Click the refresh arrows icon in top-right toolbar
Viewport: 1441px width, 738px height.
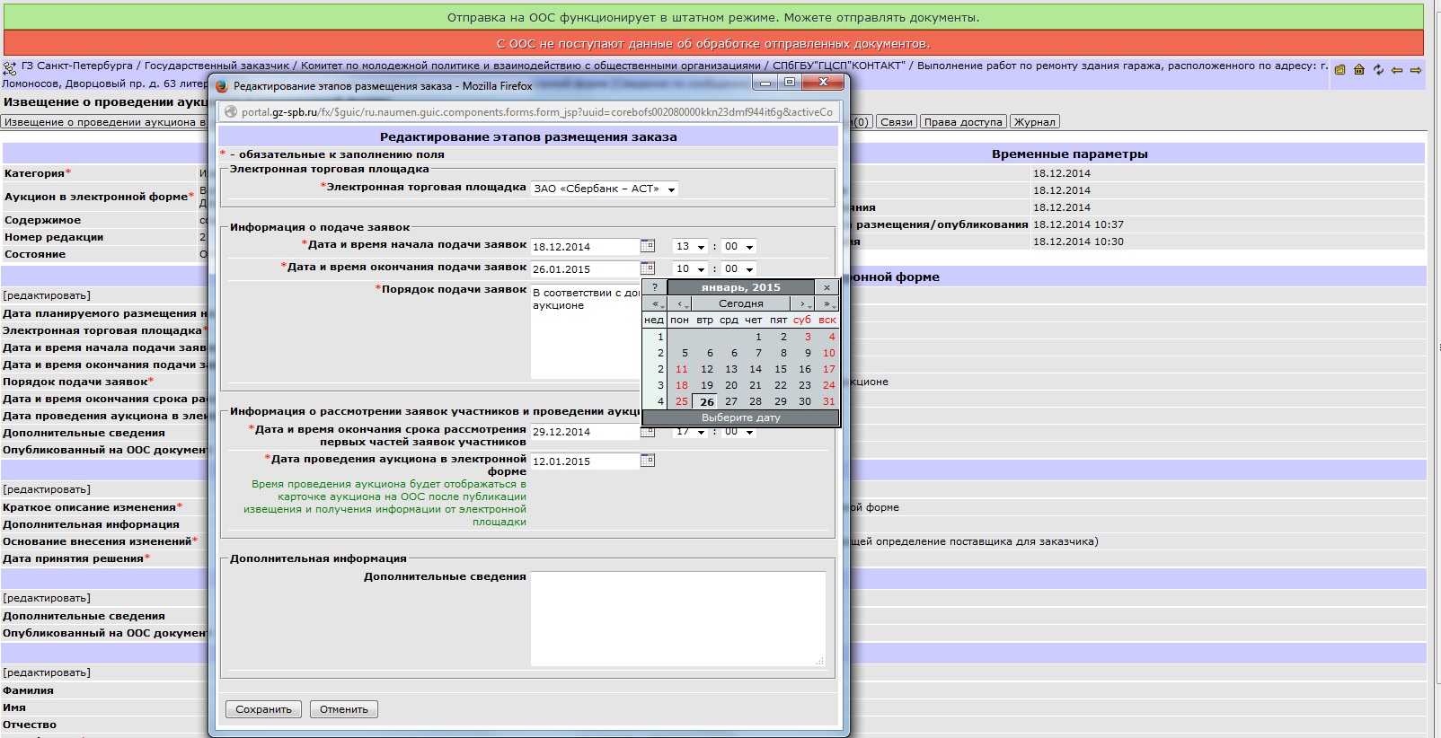(1378, 70)
